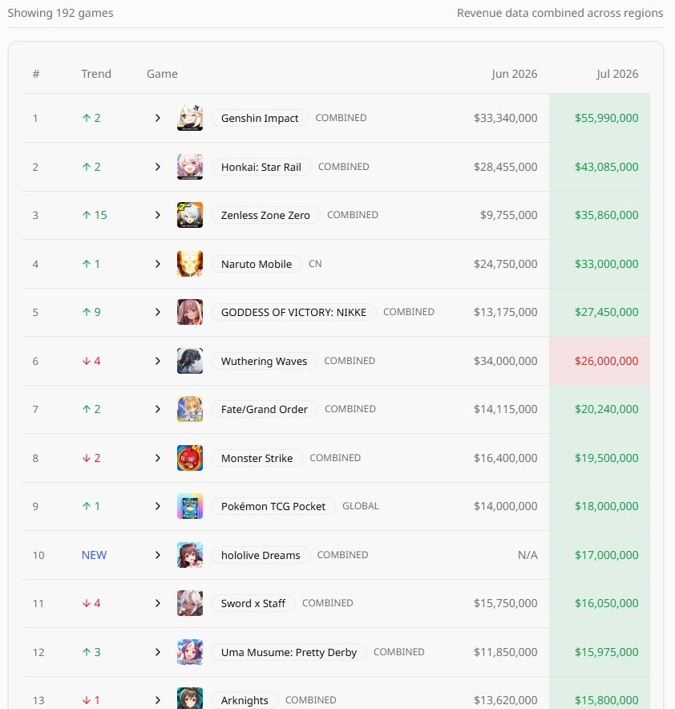Click the Jun 2026 column header
The width and height of the screenshot is (675, 709).
[x=515, y=74]
